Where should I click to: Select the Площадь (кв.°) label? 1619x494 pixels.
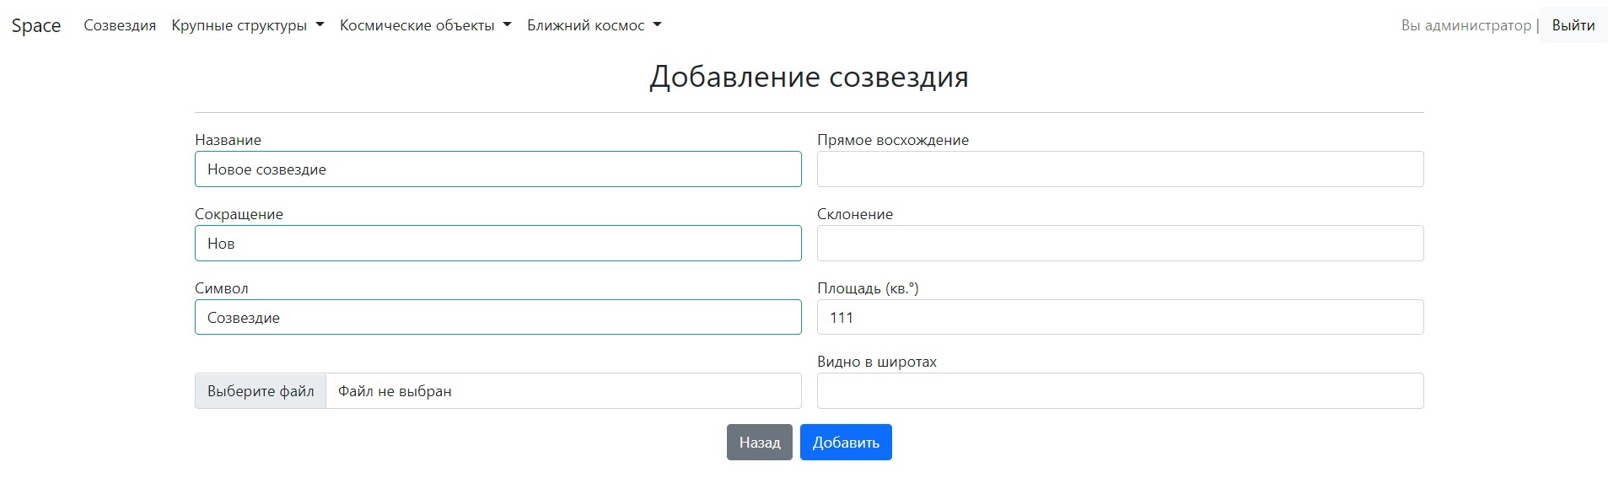(868, 288)
